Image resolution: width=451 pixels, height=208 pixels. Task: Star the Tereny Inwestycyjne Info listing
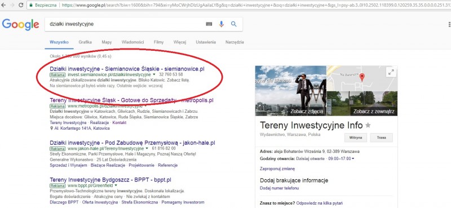pos(368,125)
